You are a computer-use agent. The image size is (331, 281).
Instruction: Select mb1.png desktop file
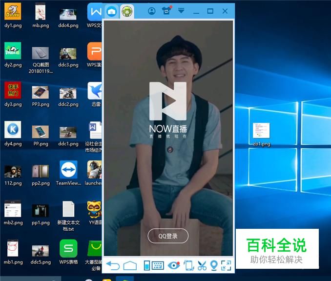(x=13, y=252)
